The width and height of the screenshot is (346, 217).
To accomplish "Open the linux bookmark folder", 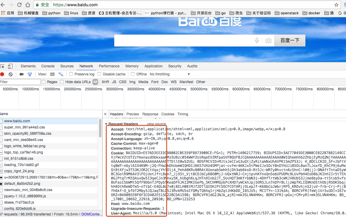I will [x=71, y=13].
